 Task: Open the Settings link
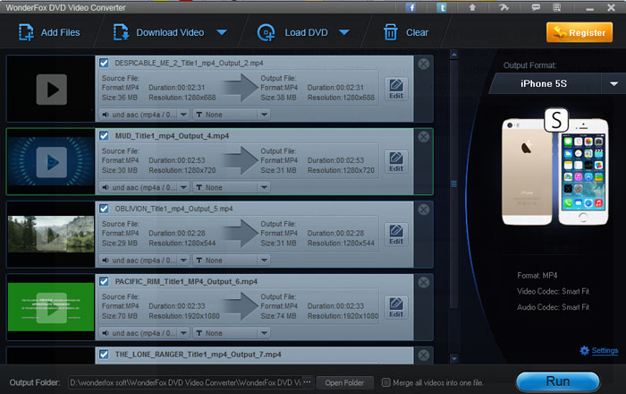[605, 350]
